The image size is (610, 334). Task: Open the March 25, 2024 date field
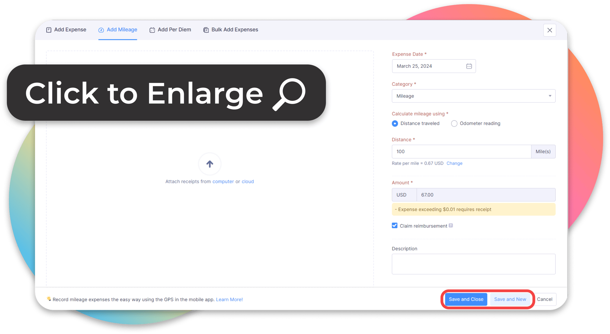point(427,66)
